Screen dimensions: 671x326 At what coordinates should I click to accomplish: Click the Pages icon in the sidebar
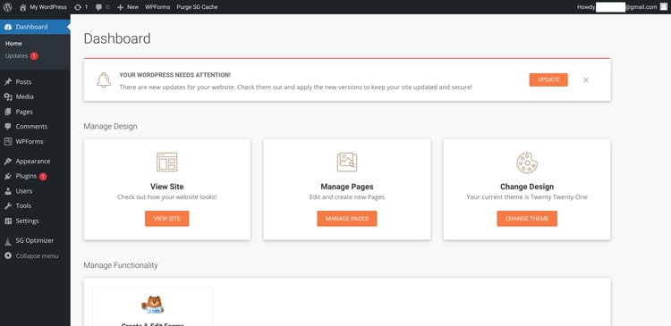tap(8, 112)
